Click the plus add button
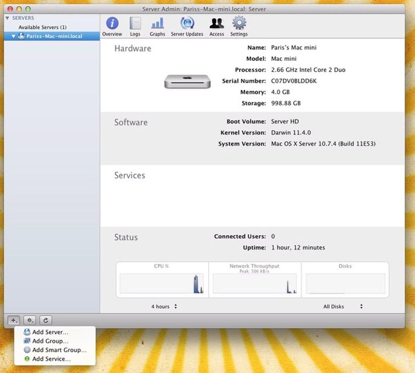Image resolution: width=415 pixels, height=373 pixels. tap(14, 320)
